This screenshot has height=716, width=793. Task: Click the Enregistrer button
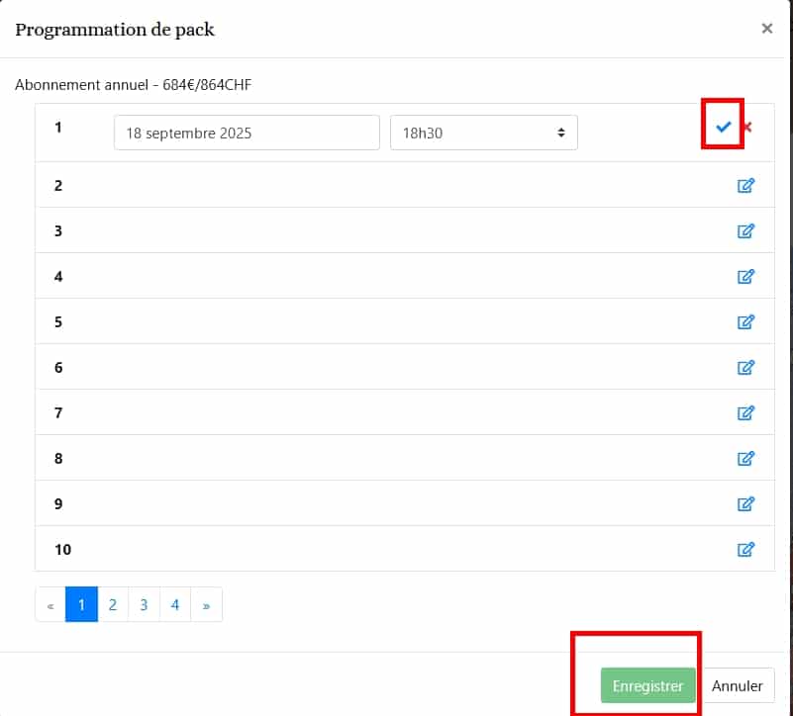click(x=647, y=685)
